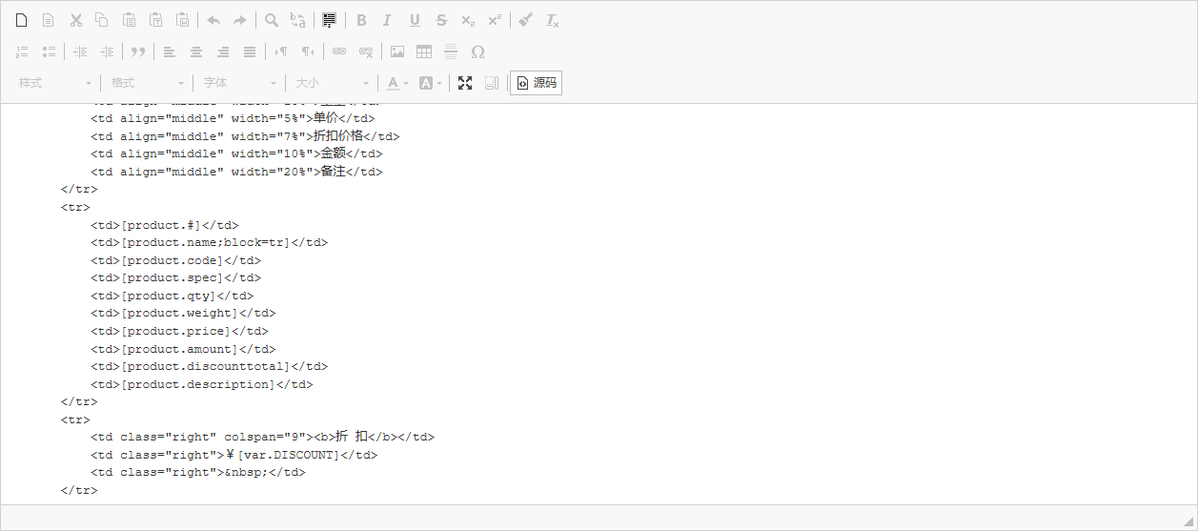The width and height of the screenshot is (1198, 532).
Task: Click the Insert Special Character omega icon
Action: coord(478,51)
